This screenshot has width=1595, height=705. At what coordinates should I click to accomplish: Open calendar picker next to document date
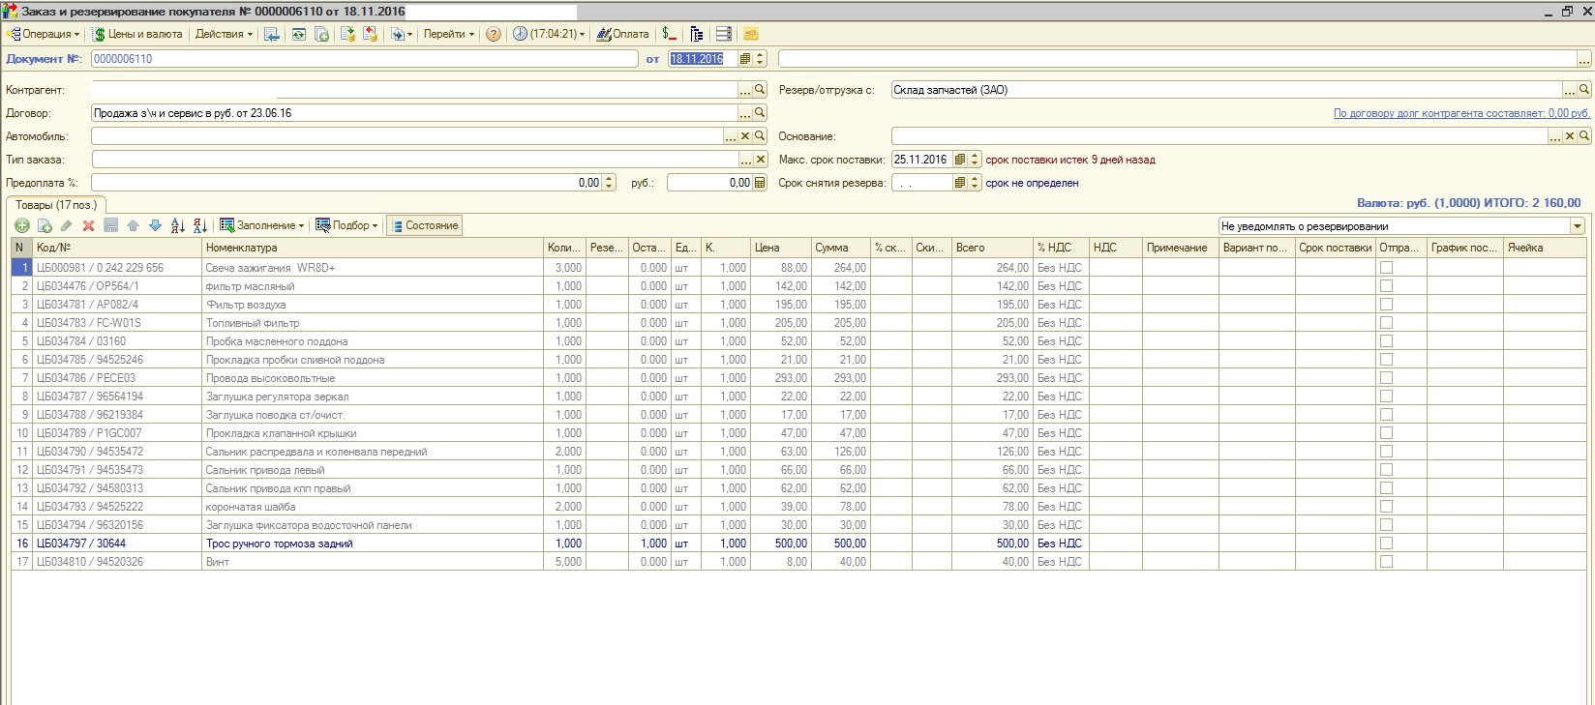[x=745, y=59]
